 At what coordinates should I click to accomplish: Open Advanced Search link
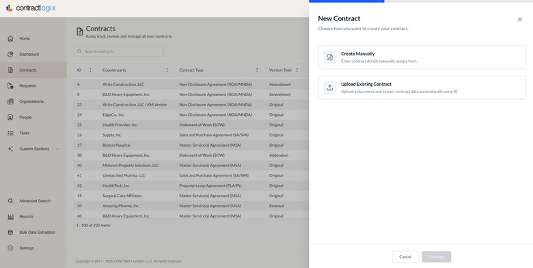click(x=35, y=201)
